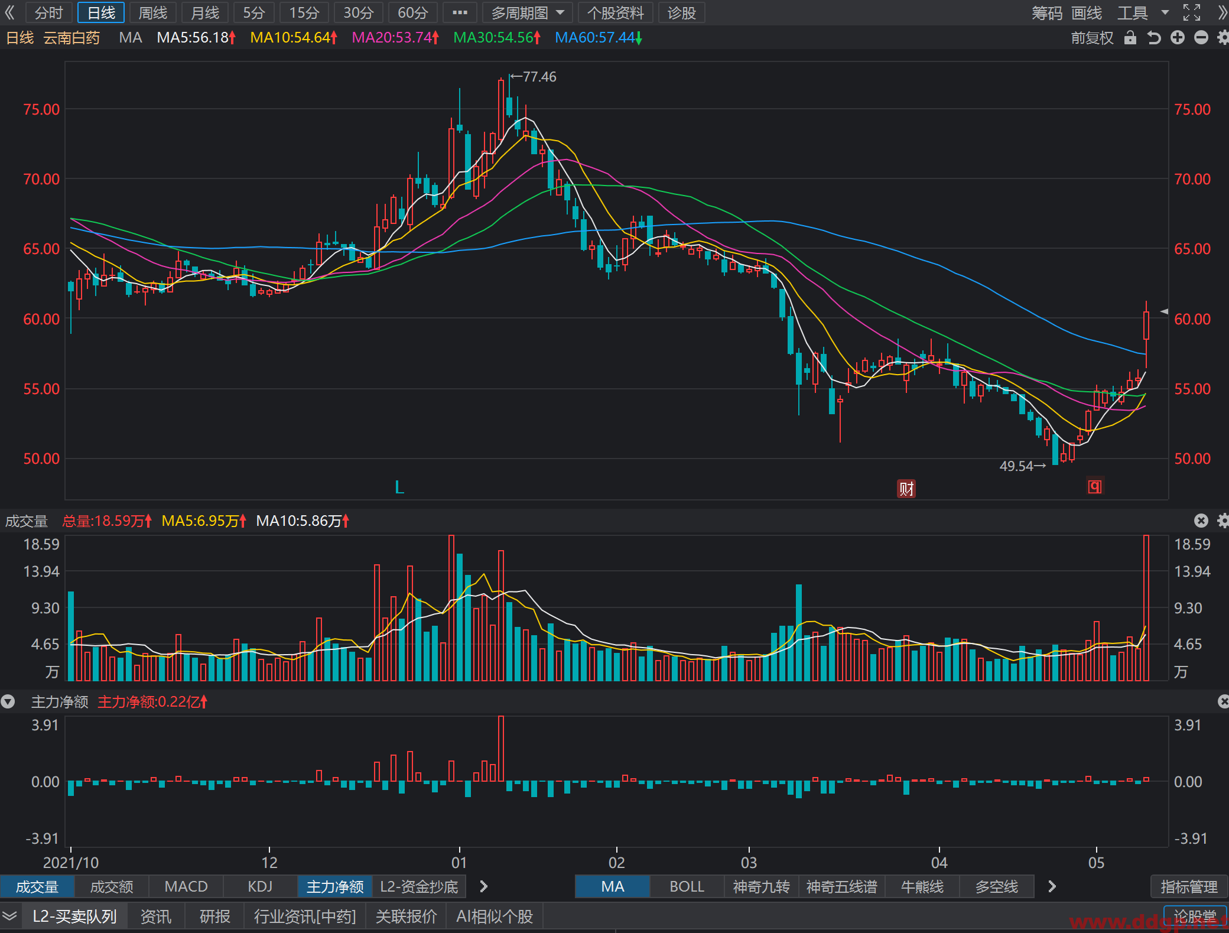Click the 财 marker on the price chart
The width and height of the screenshot is (1229, 933).
point(906,489)
